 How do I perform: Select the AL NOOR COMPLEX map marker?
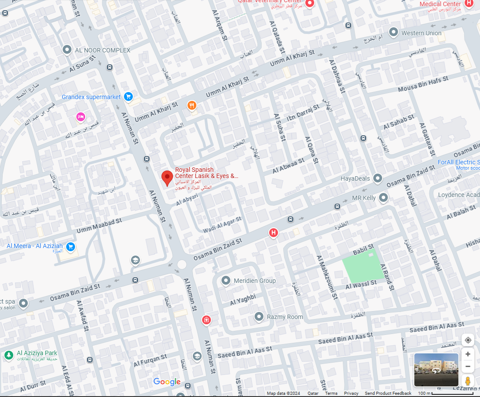coord(67,49)
